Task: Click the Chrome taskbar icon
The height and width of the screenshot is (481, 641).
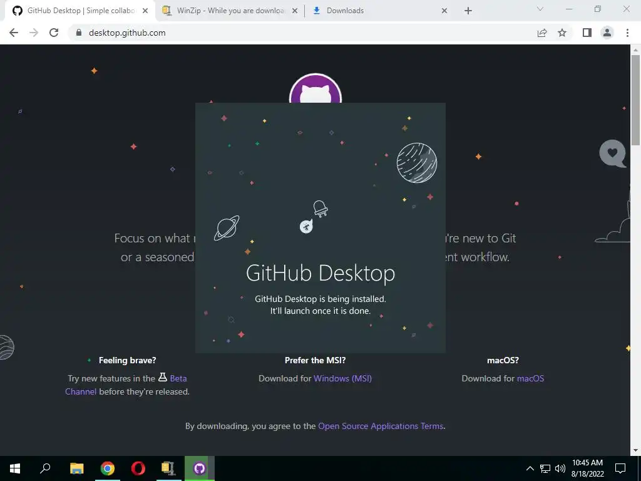Action: coord(108,468)
